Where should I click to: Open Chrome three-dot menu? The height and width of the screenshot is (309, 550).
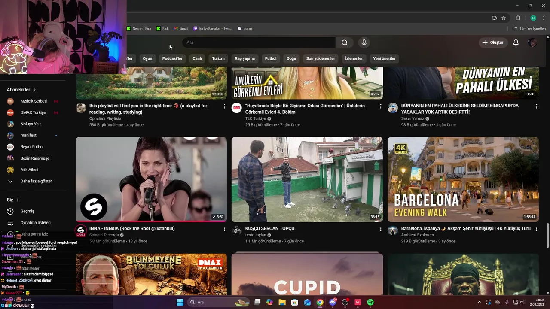point(544,18)
